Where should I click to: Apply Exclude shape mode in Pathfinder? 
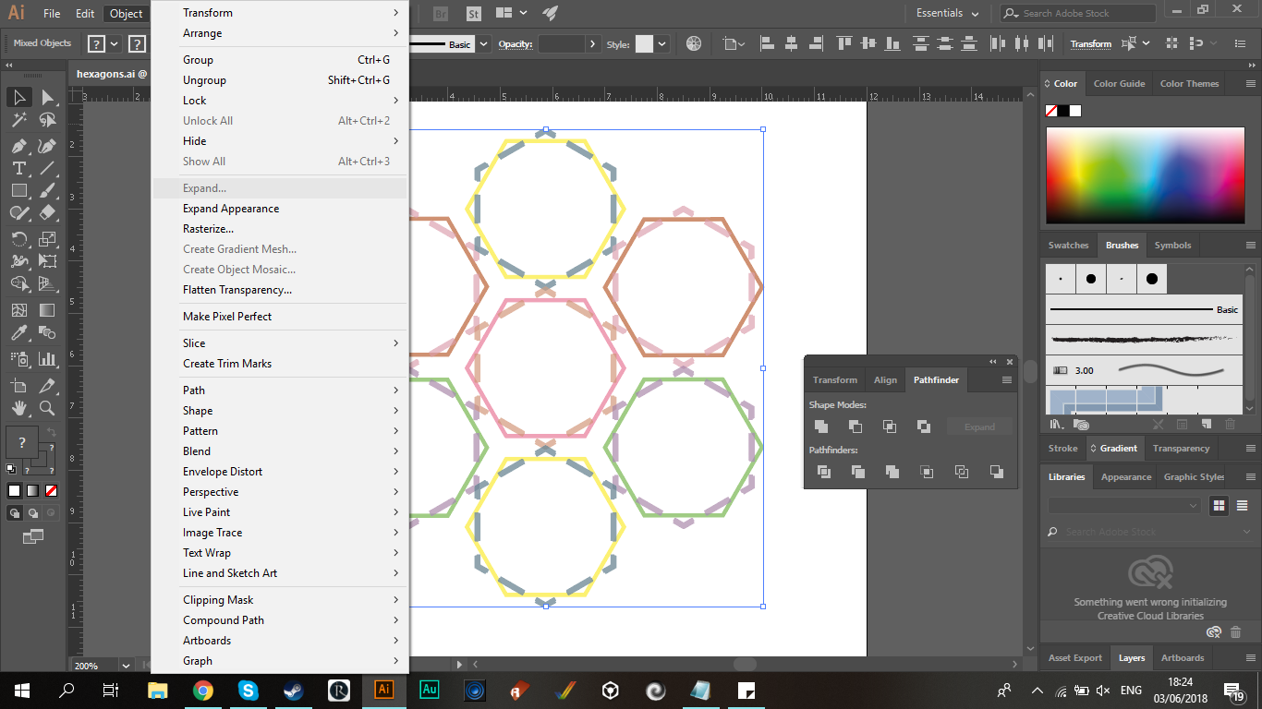pyautogui.click(x=924, y=427)
